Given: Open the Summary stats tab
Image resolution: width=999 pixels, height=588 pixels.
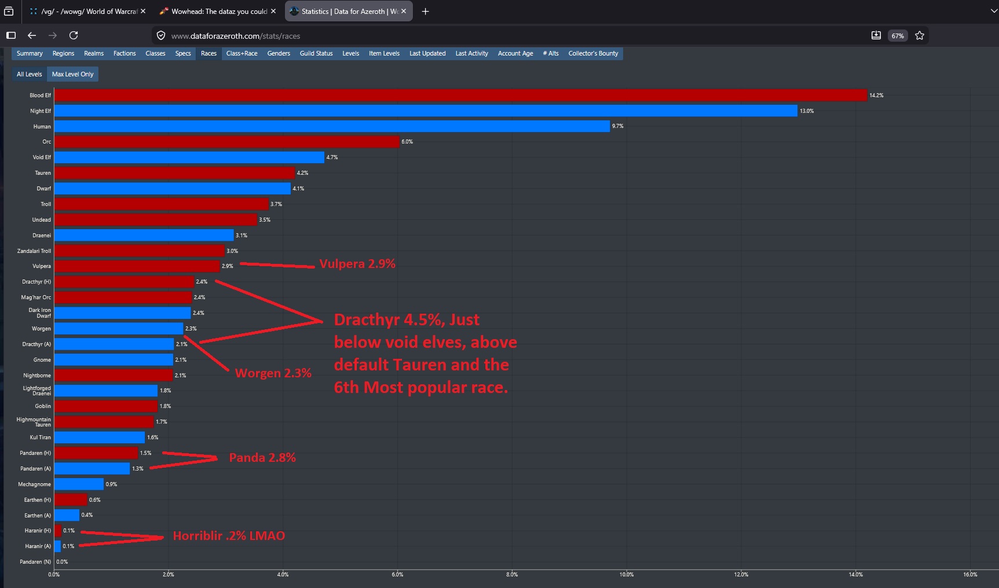Looking at the screenshot, I should [x=30, y=53].
